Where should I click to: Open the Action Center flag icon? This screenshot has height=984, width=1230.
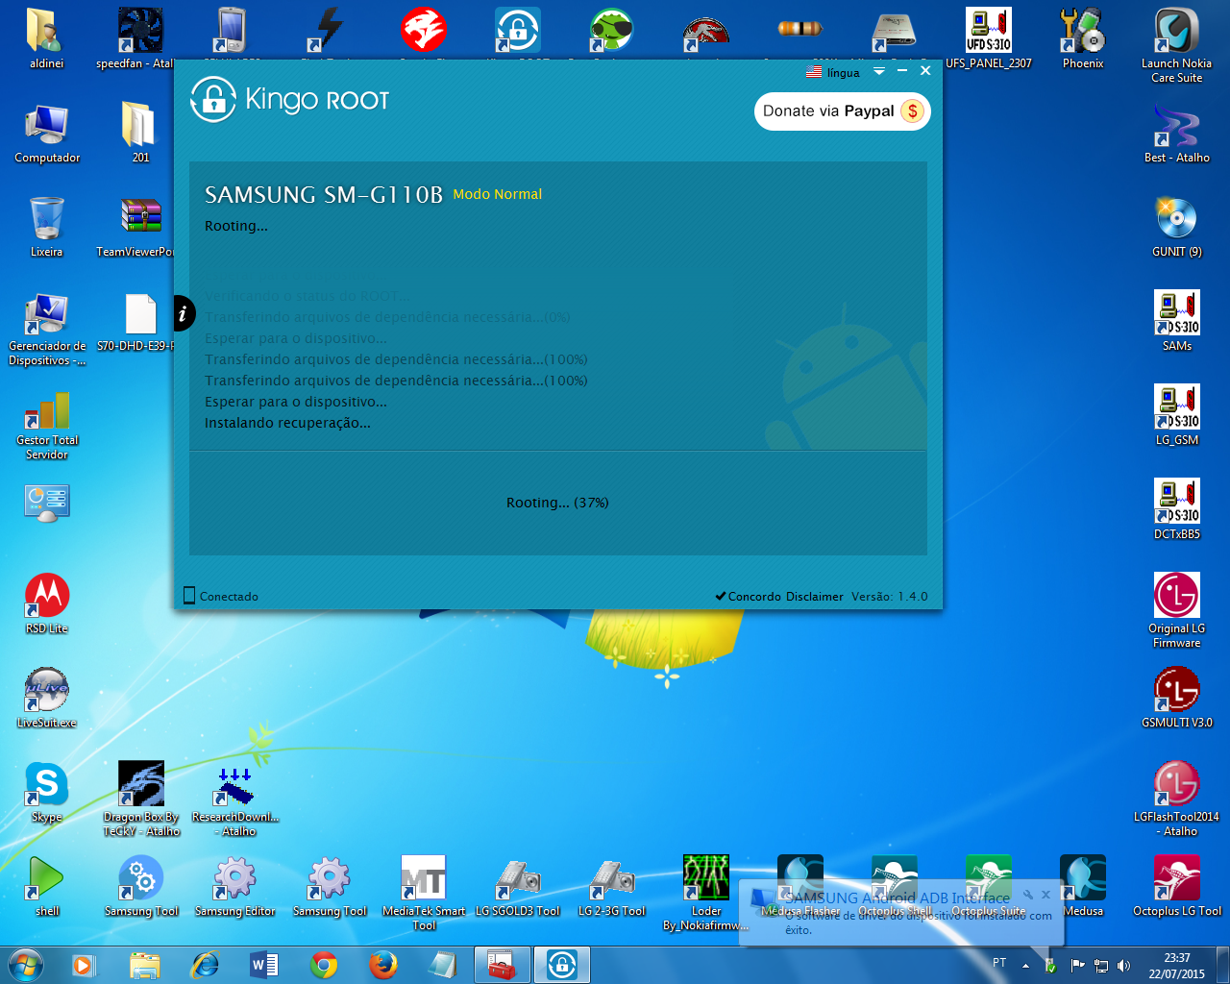point(1077,965)
